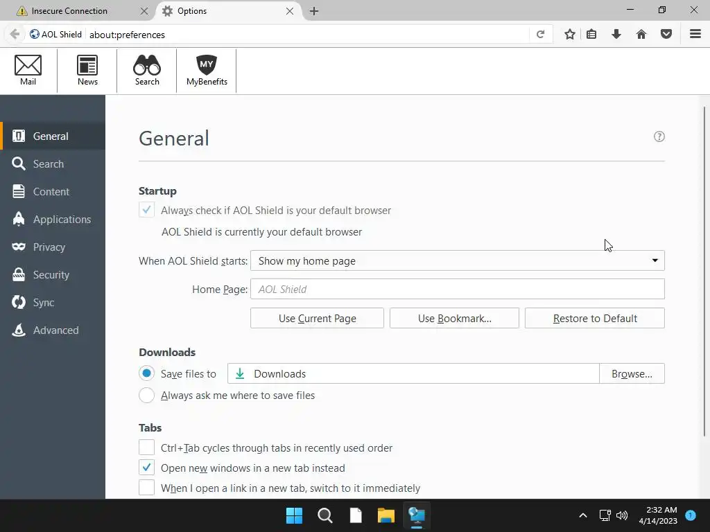
Task: Go back with the back arrow button
Action: [x=15, y=35]
